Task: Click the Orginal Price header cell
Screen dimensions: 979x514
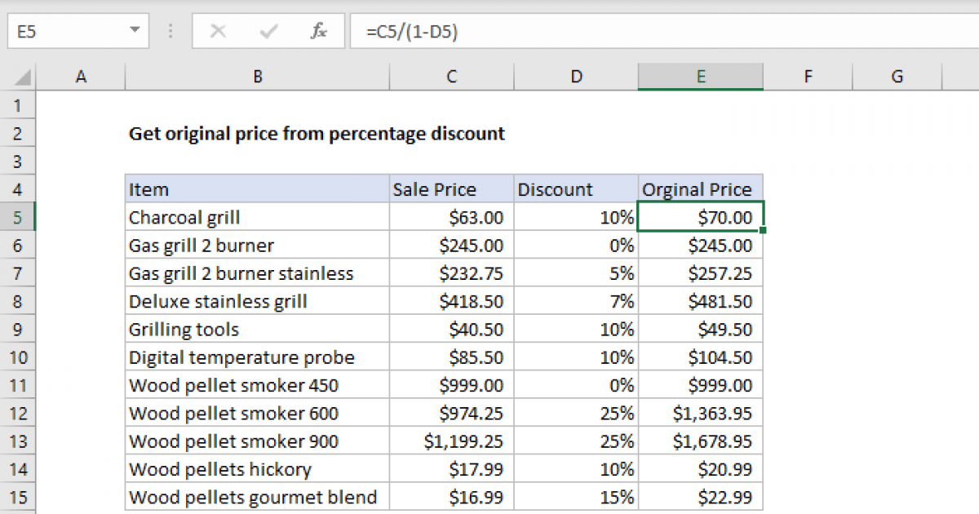Action: point(700,190)
